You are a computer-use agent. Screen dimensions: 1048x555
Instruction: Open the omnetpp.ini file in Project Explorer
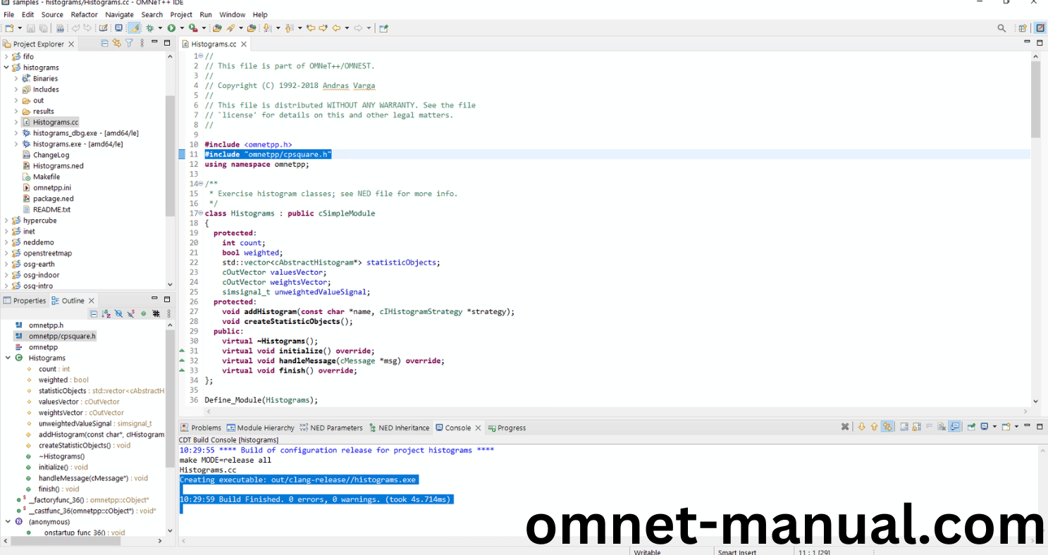click(51, 187)
